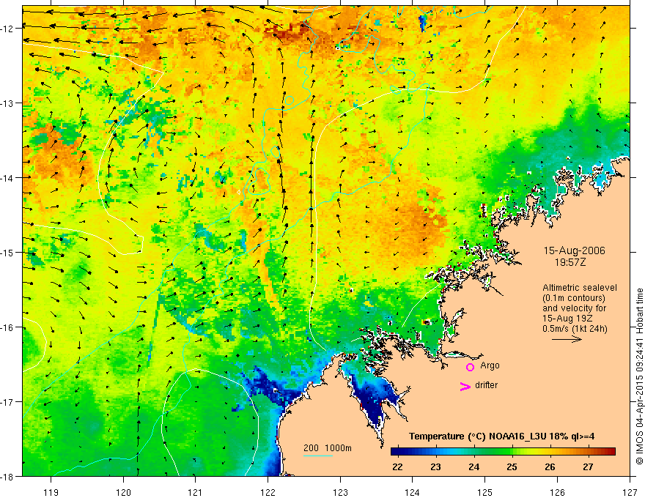Click the magenta drifter arrowhead legend symbol
Image resolution: width=645 pixels, height=498 pixels.
tap(465, 386)
